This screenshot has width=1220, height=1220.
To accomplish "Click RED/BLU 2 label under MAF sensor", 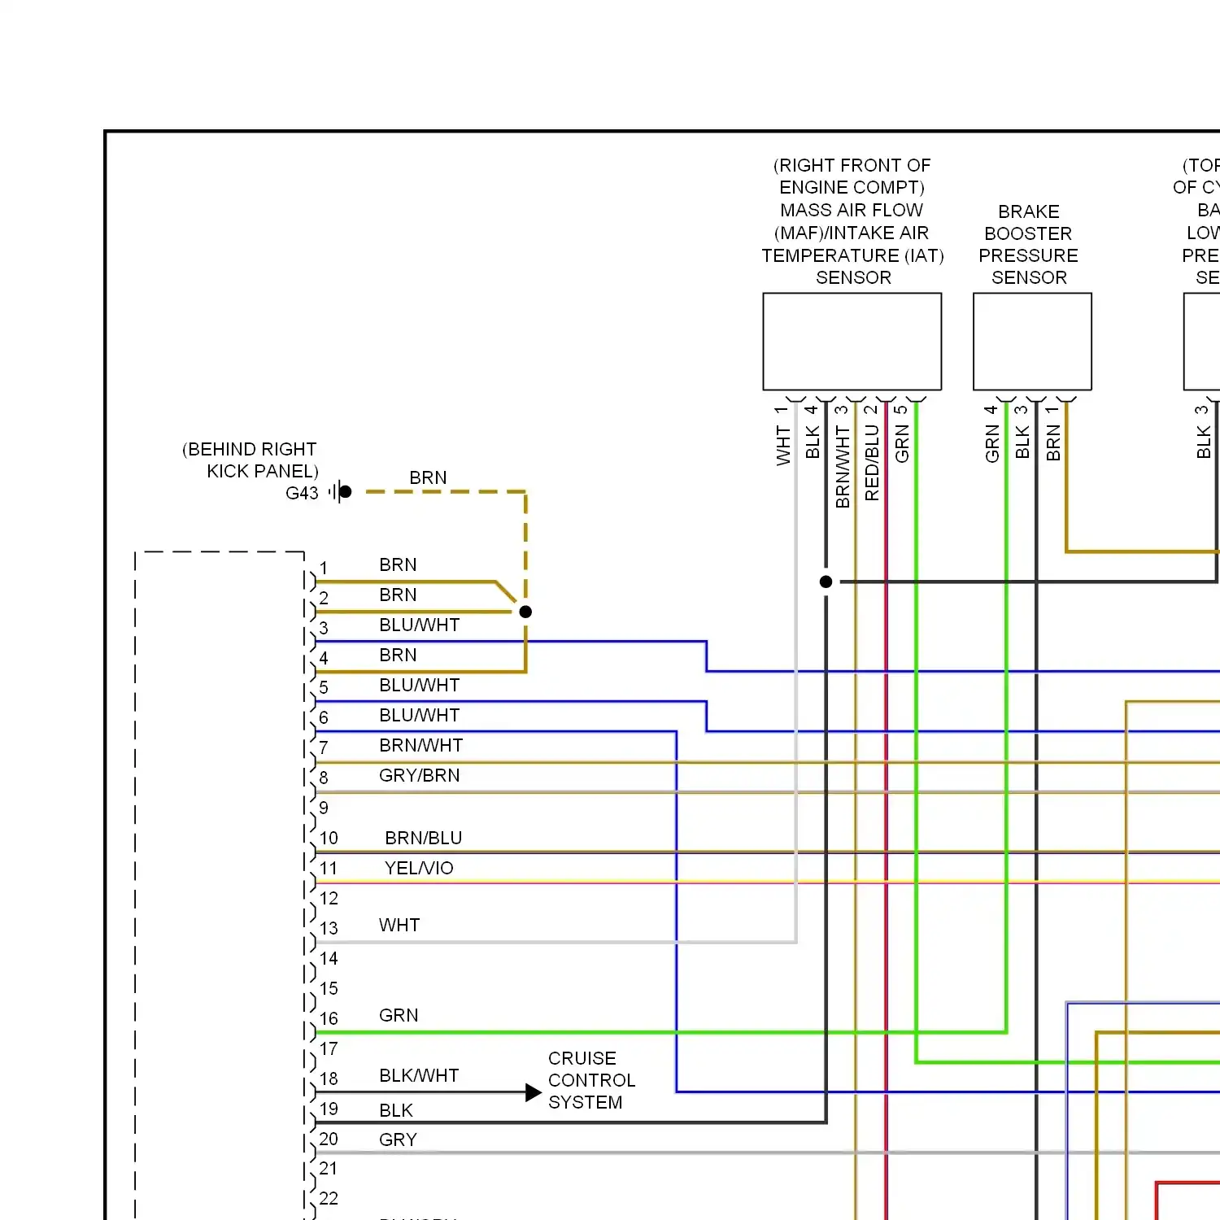I will point(872,453).
